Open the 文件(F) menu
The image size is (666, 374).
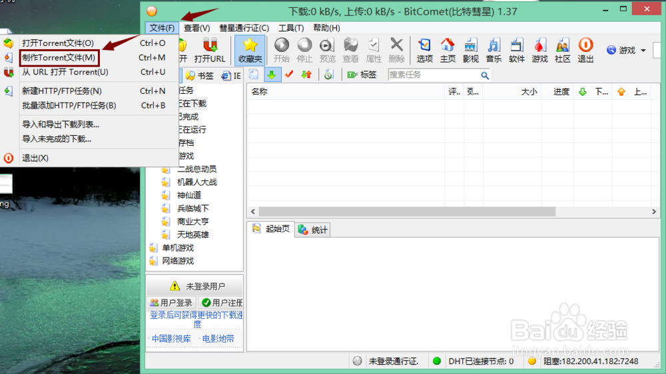(x=162, y=28)
